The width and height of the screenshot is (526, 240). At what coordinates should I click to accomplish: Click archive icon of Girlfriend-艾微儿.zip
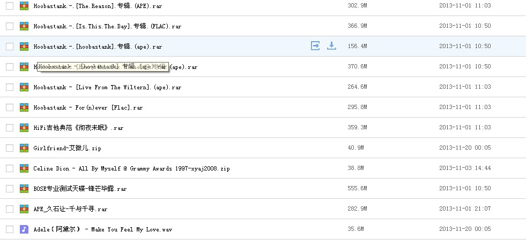pyautogui.click(x=24, y=148)
